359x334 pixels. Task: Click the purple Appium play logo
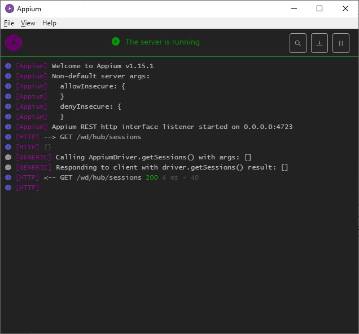coord(14,43)
